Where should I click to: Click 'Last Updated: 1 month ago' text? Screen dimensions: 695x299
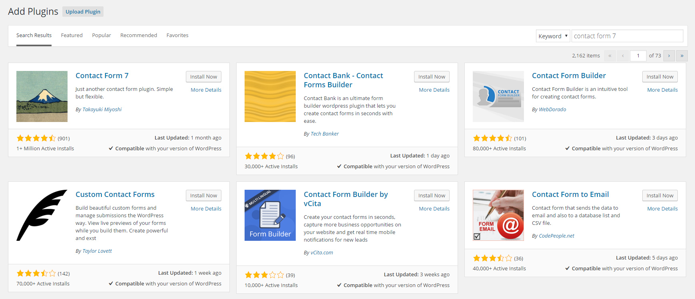point(188,138)
